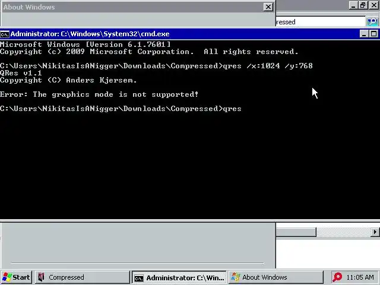380x285 pixels.
Task: Click the search field in Explorer window
Action: point(321,22)
